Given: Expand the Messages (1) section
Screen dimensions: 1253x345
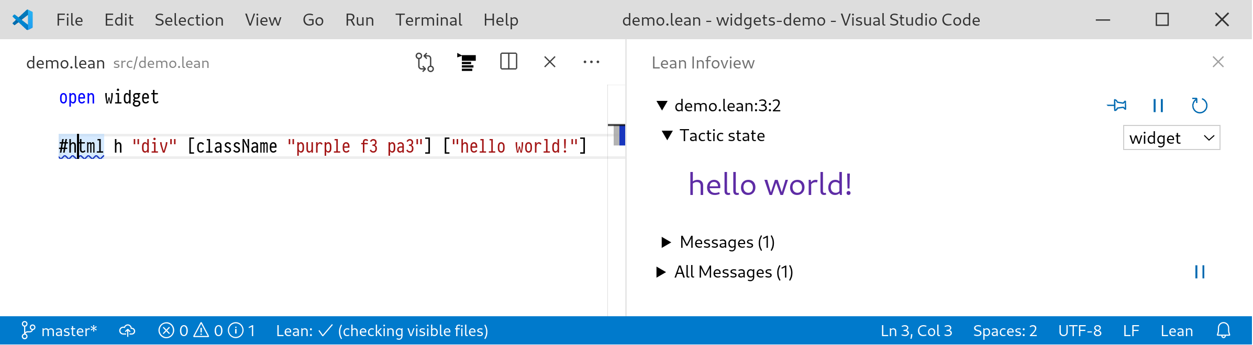Looking at the screenshot, I should pyautogui.click(x=666, y=242).
